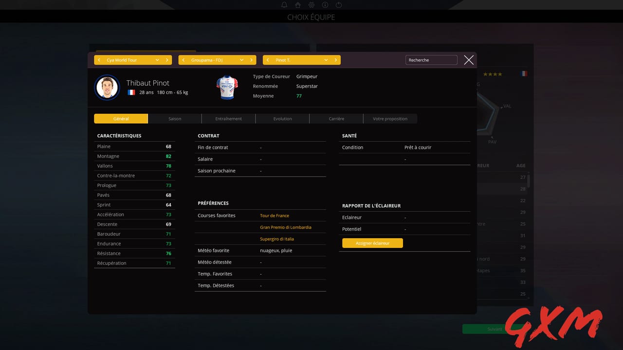
Task: Click the info icon at the top
Action: point(325,5)
